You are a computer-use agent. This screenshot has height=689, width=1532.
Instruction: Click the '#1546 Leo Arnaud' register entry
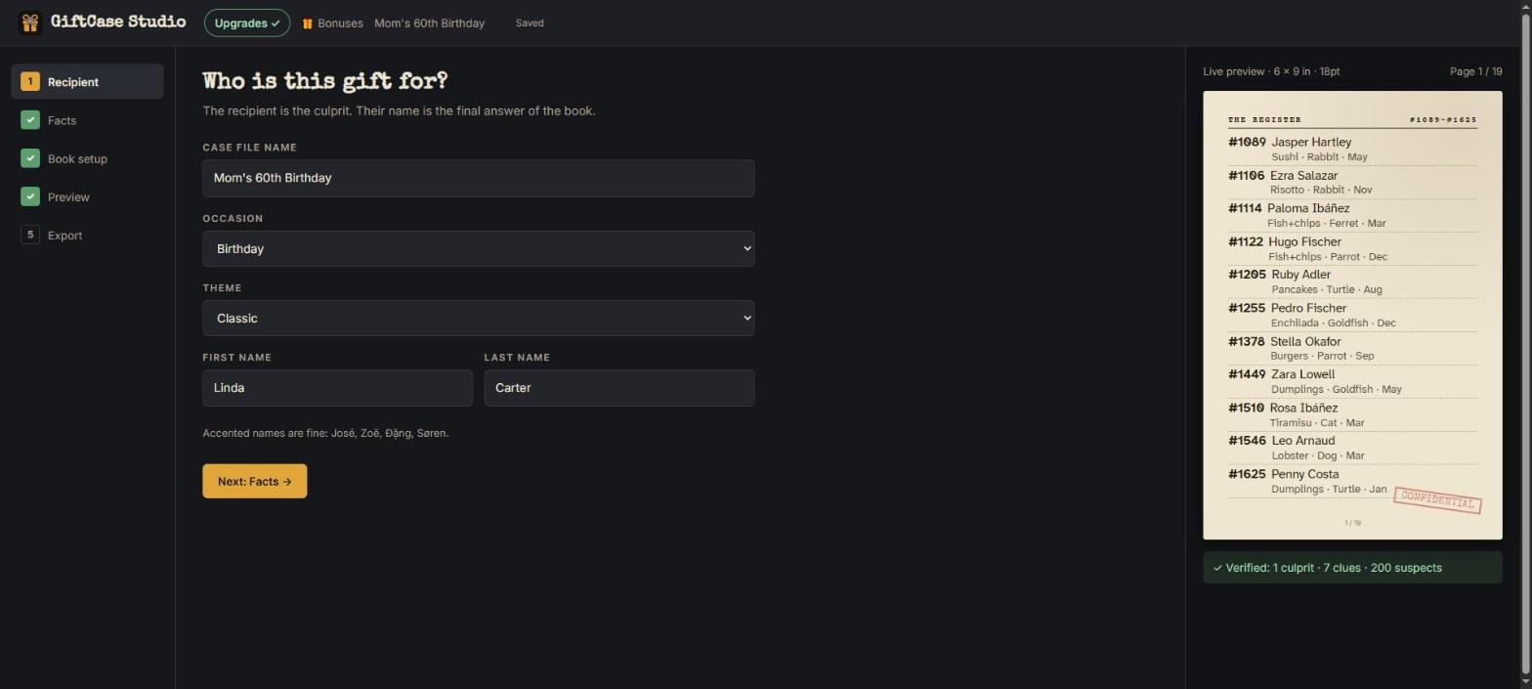[x=1352, y=448]
